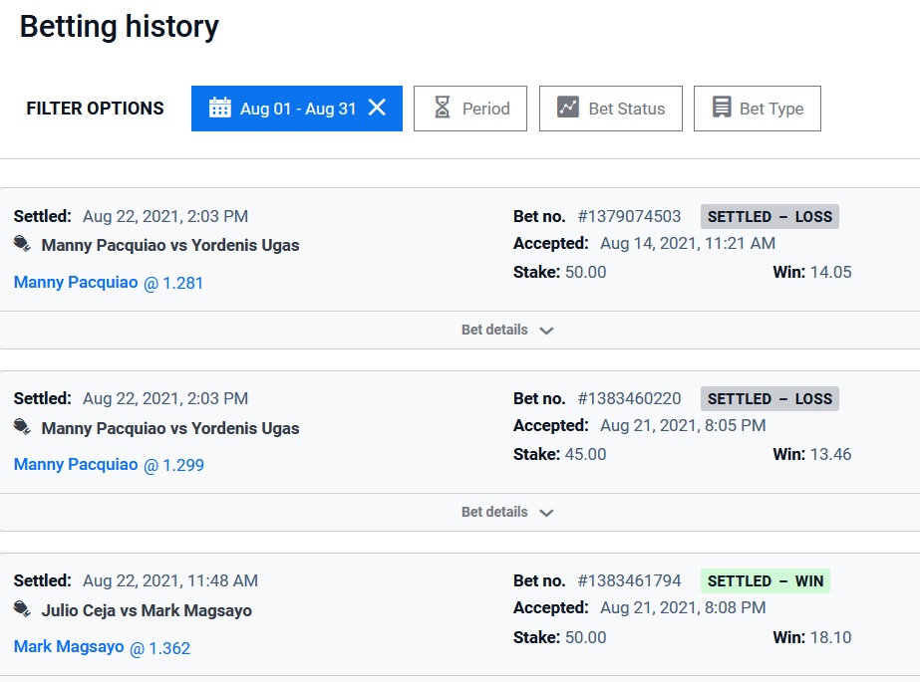Click boxing glove icon of bet #1379074503
920x682 pixels.
pos(23,244)
